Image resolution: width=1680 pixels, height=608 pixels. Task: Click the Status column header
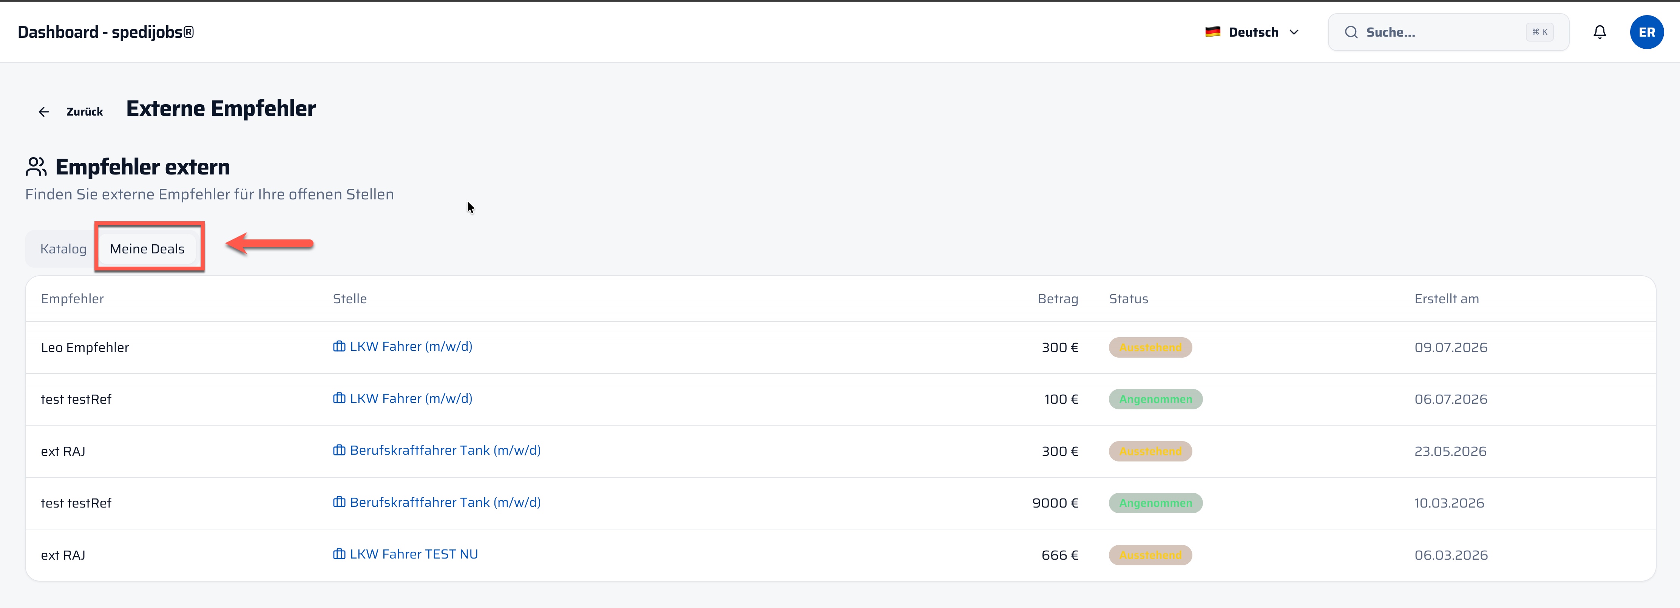[1128, 298]
